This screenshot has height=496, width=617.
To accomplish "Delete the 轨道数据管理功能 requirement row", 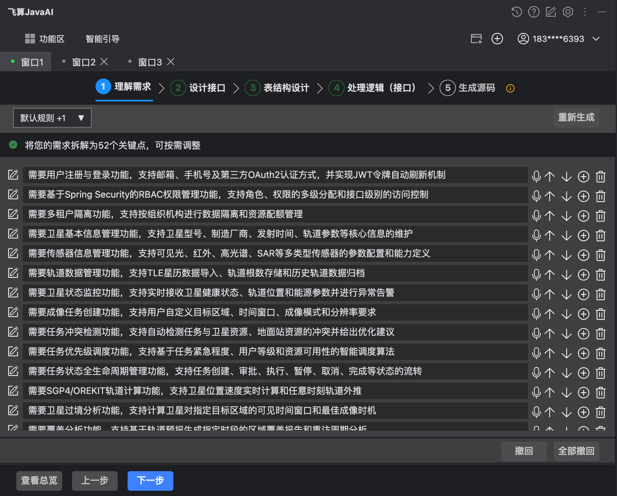I will 601,275.
